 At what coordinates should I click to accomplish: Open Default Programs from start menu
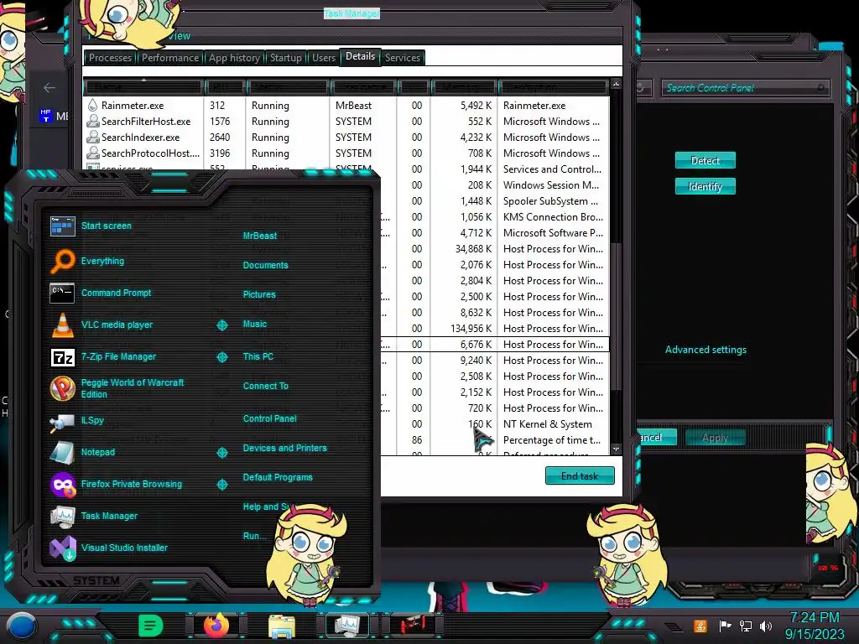pos(277,477)
